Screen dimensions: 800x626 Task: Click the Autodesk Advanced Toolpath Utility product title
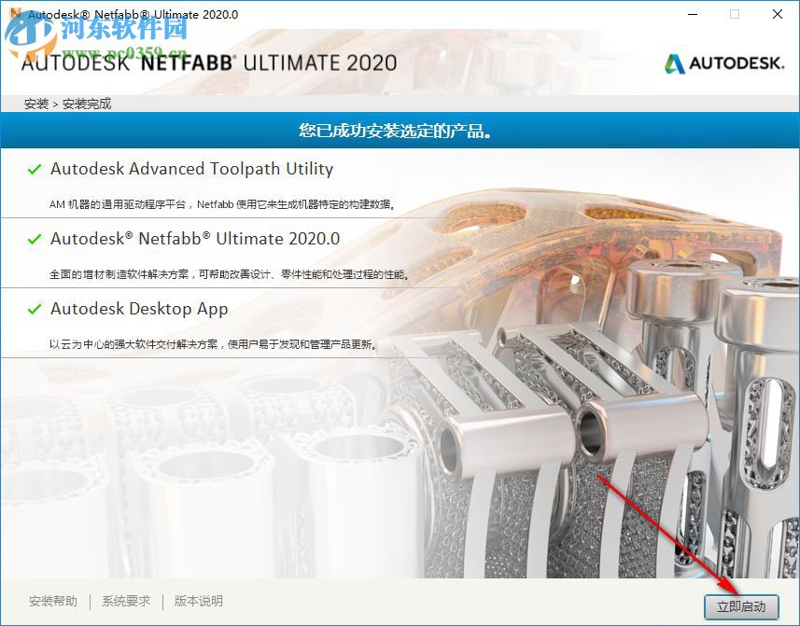(x=191, y=170)
